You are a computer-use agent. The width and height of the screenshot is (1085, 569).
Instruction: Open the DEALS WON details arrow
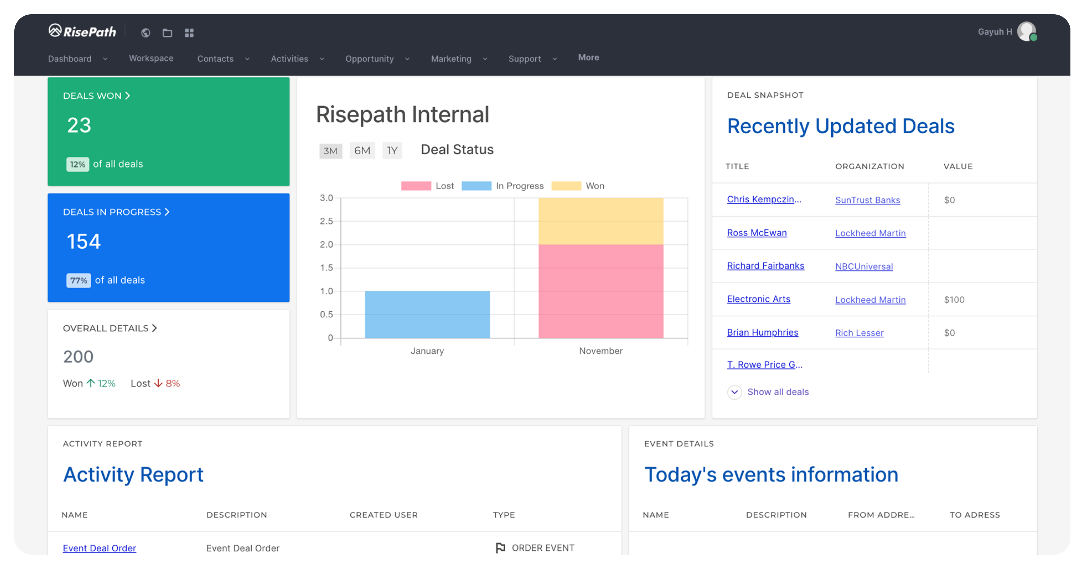(x=127, y=96)
